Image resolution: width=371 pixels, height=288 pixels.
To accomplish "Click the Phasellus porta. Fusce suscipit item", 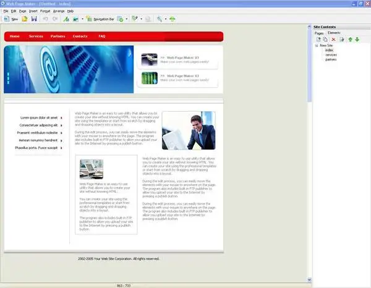I will (x=36, y=148).
